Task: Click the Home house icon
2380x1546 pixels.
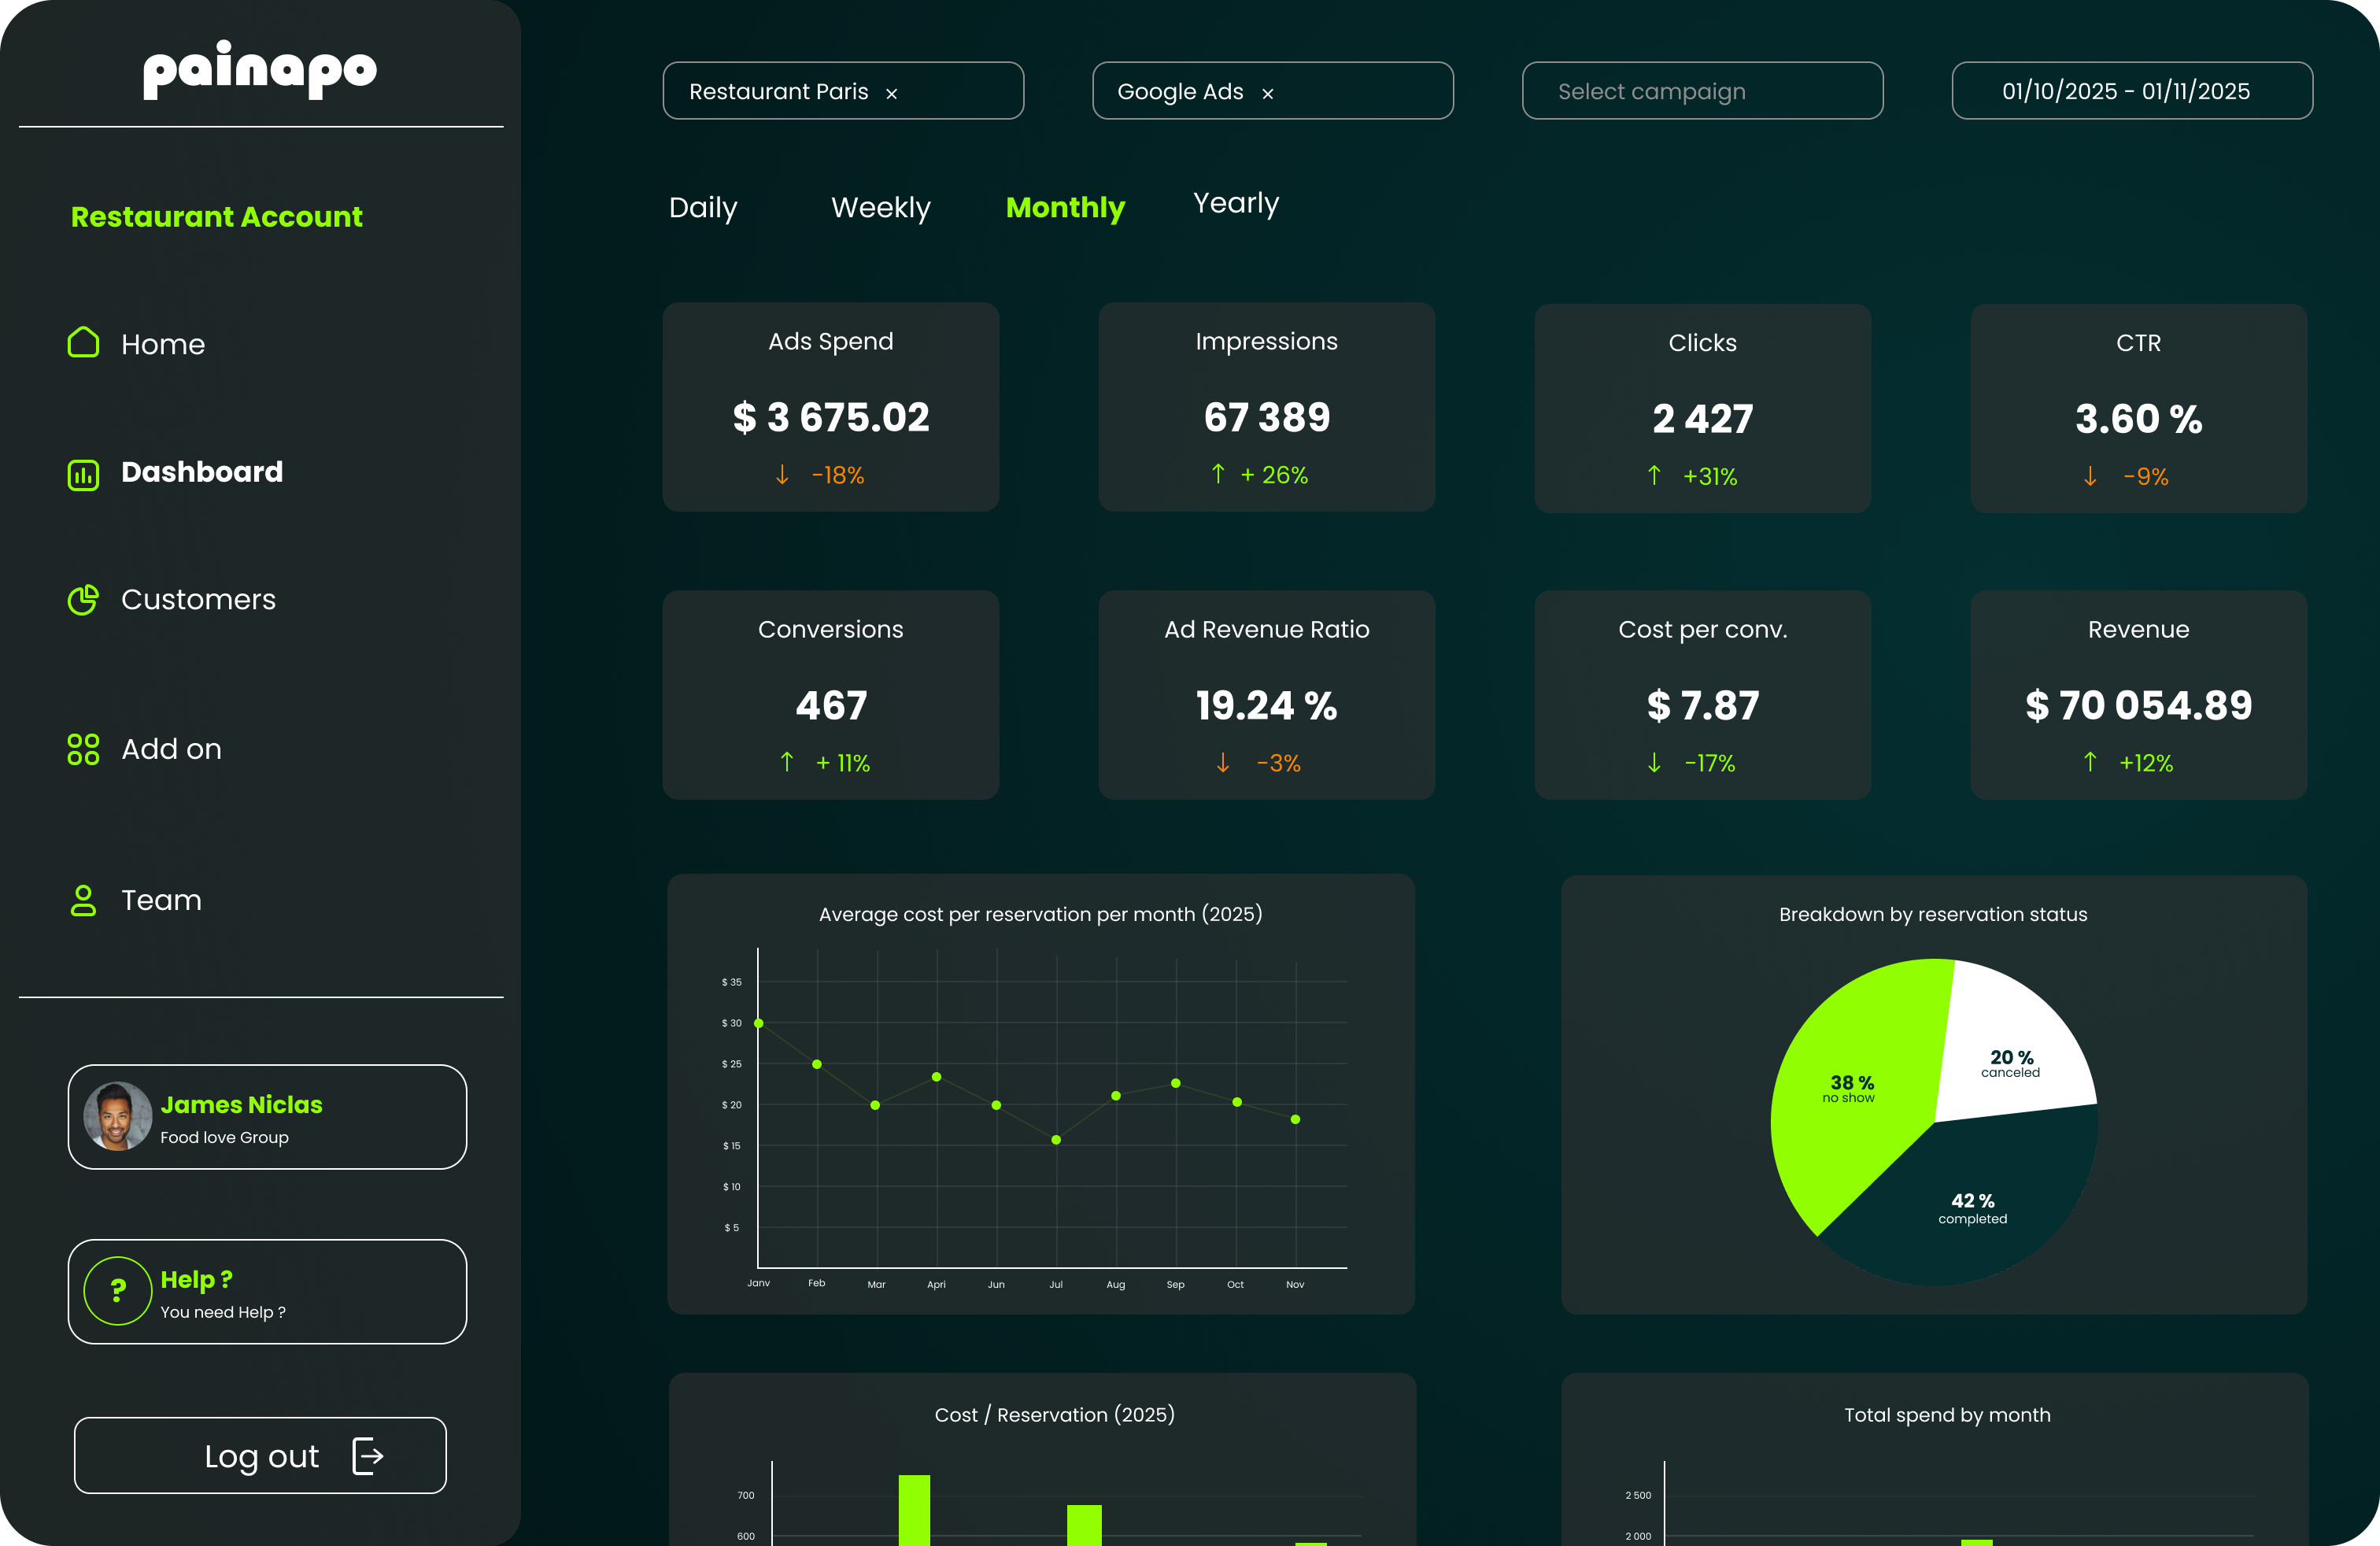Action: click(x=83, y=343)
